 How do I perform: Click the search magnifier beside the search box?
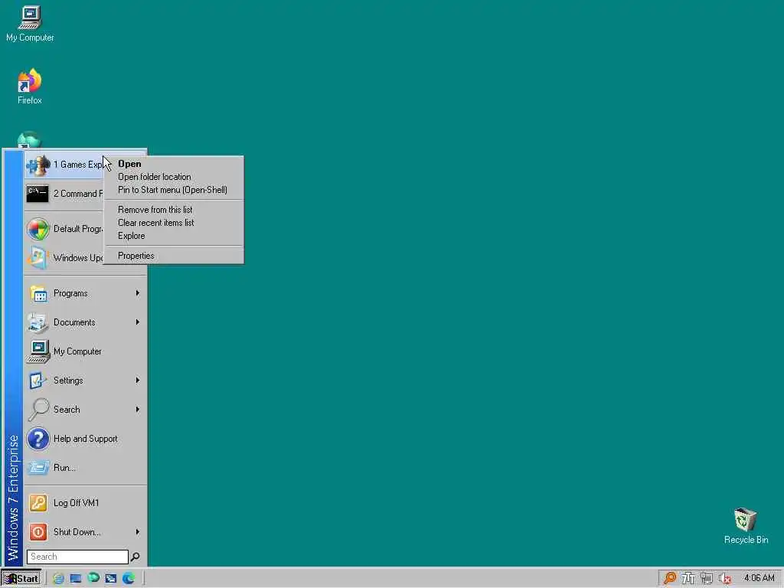pos(135,557)
